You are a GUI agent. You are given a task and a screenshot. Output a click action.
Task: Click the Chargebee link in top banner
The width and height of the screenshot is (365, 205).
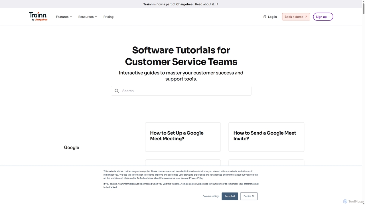[x=184, y=4]
